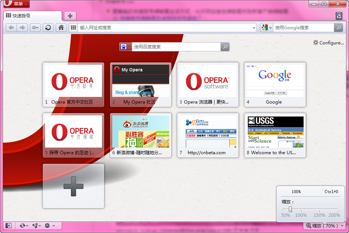The image size is (349, 233).
Task: Open speed dial 6 新浪微博
Action: pyautogui.click(x=141, y=135)
